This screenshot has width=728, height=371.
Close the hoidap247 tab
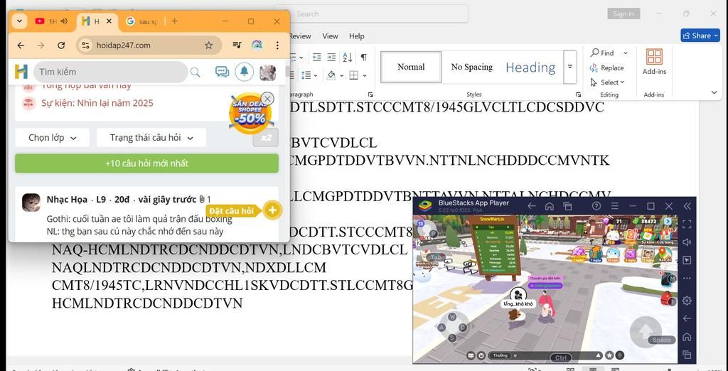point(109,21)
